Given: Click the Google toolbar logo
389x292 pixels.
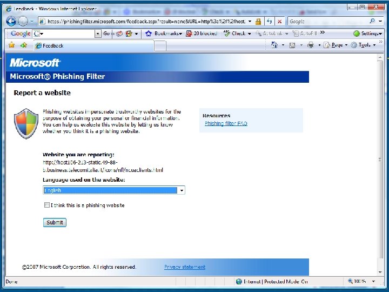Looking at the screenshot, I should coord(21,34).
